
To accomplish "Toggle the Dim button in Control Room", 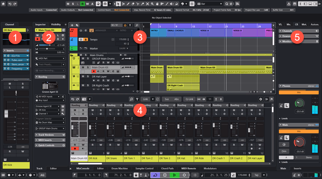I will [x=284, y=151].
